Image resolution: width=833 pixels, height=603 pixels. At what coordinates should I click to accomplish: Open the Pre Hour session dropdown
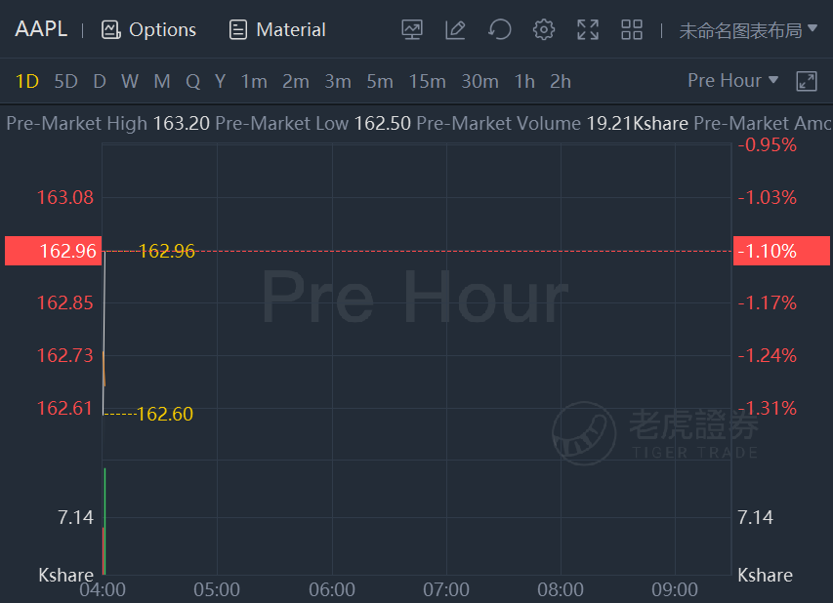click(732, 81)
